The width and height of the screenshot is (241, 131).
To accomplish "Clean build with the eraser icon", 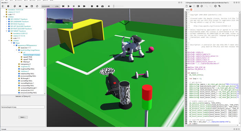I will coord(219,6).
